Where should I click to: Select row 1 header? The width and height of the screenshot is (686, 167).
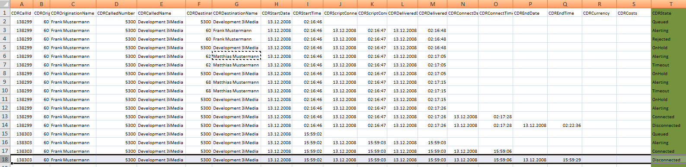5,13
